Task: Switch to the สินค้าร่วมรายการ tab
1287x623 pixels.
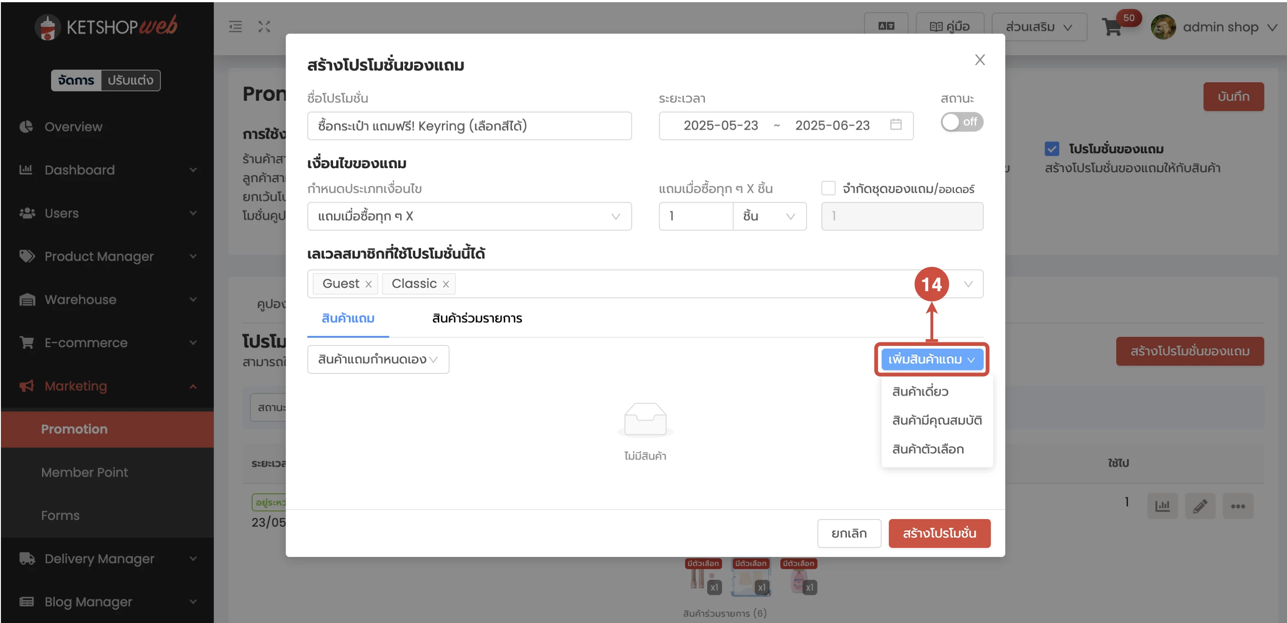Action: point(476,318)
